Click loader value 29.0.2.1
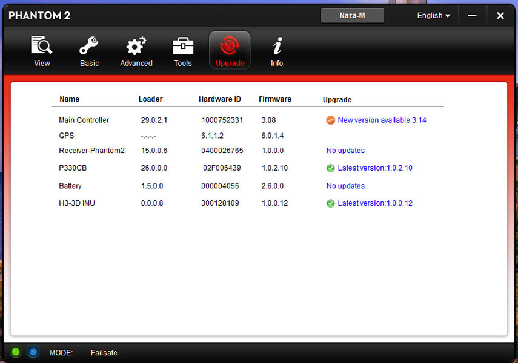Image resolution: width=518 pixels, height=363 pixels. click(x=154, y=120)
